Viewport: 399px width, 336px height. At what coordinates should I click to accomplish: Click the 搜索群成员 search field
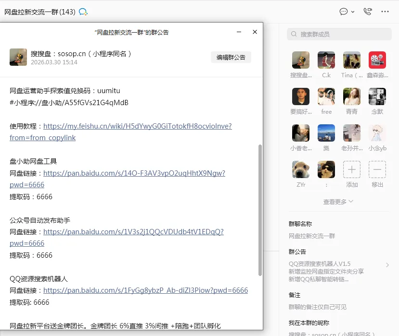[339, 34]
